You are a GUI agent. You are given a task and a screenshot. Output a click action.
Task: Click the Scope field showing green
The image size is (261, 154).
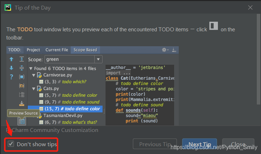pos(69,59)
